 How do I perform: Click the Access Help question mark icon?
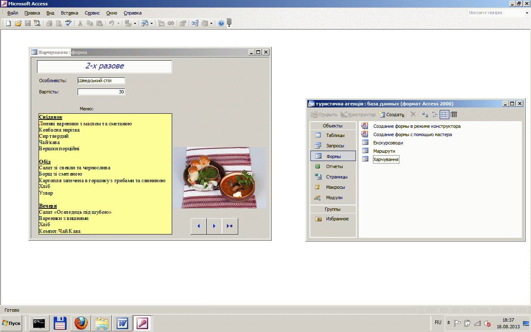point(221,23)
